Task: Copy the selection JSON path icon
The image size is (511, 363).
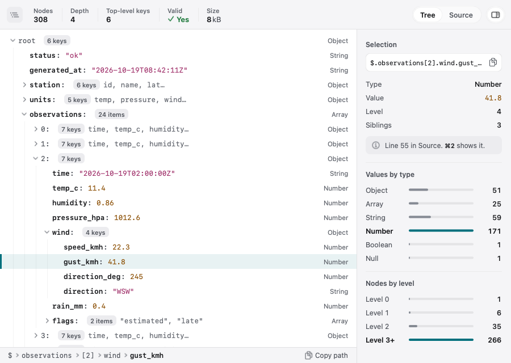Action: 493,62
